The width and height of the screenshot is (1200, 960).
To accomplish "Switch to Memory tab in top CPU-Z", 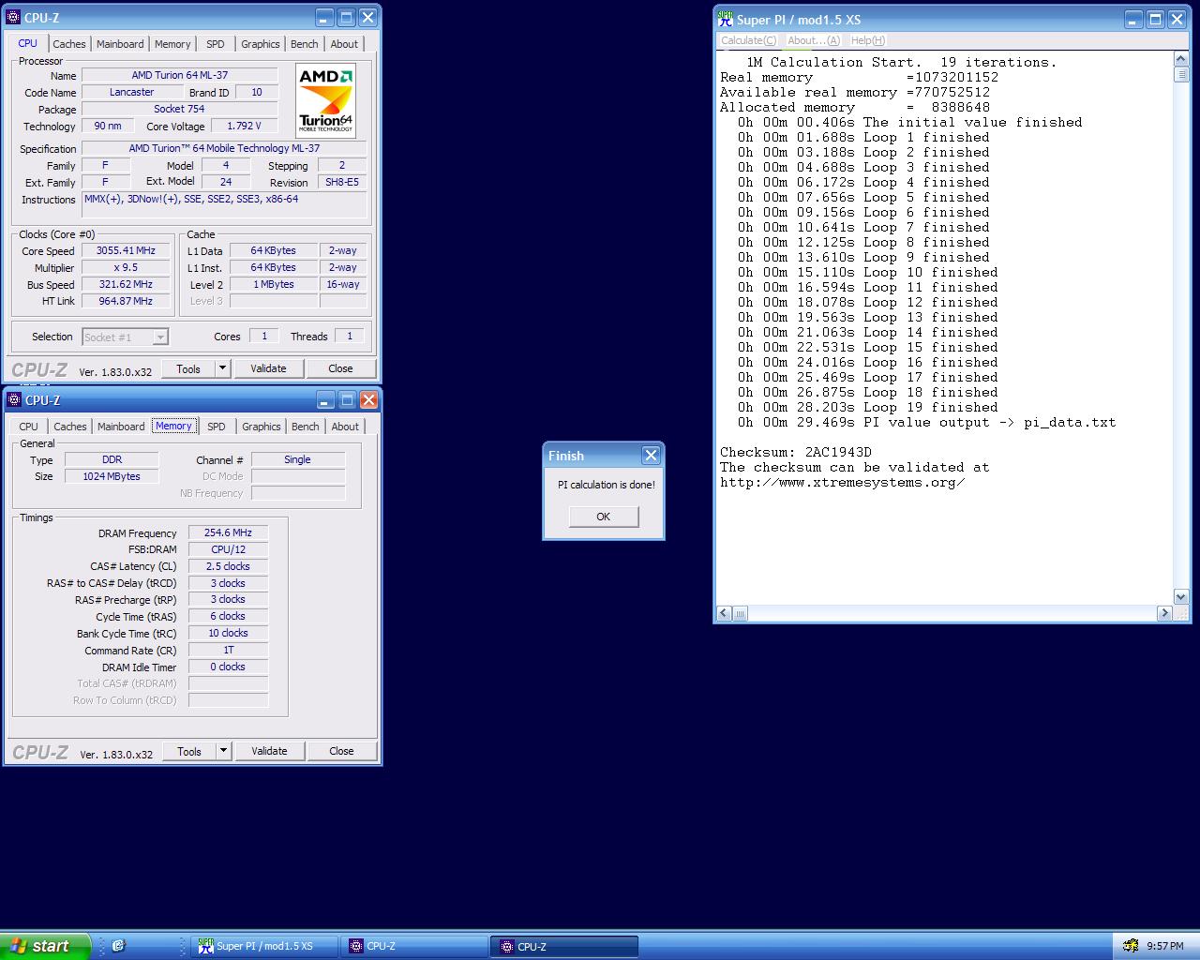I will point(172,44).
